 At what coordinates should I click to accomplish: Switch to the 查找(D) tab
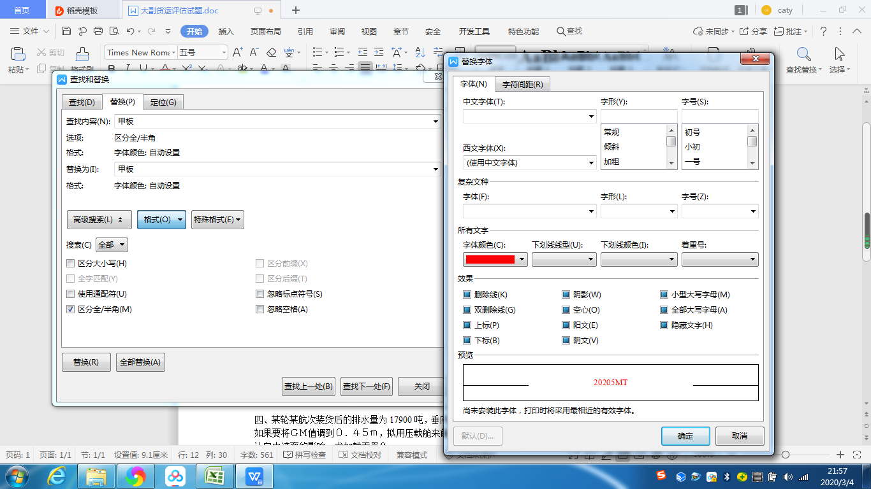(x=82, y=102)
